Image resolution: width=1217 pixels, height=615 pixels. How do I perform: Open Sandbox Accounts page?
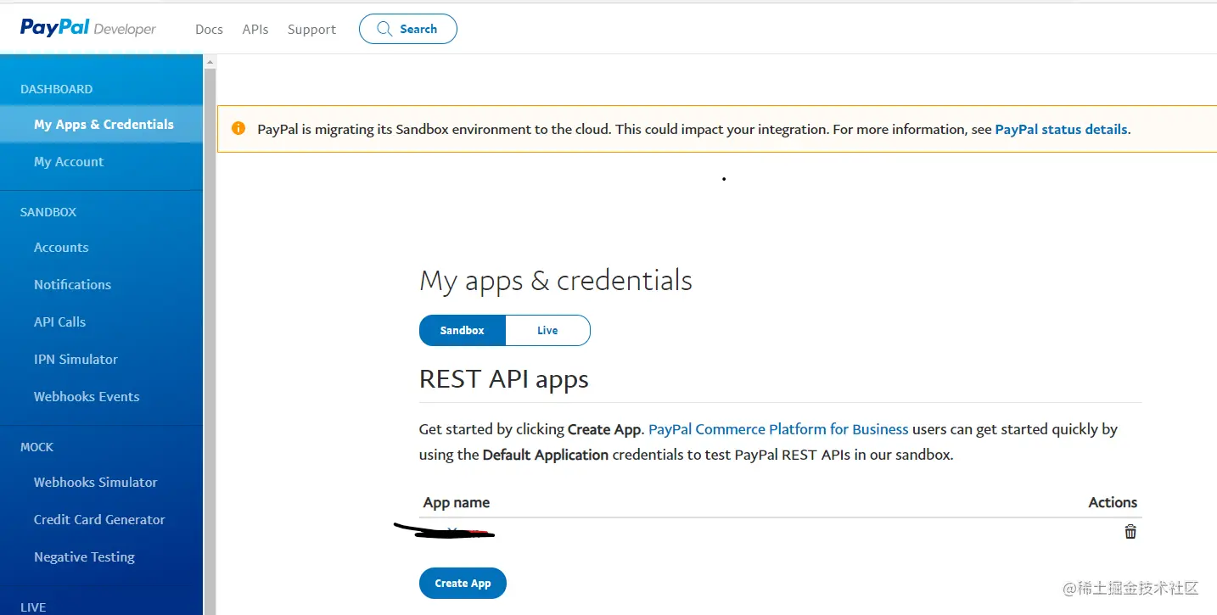[61, 248]
